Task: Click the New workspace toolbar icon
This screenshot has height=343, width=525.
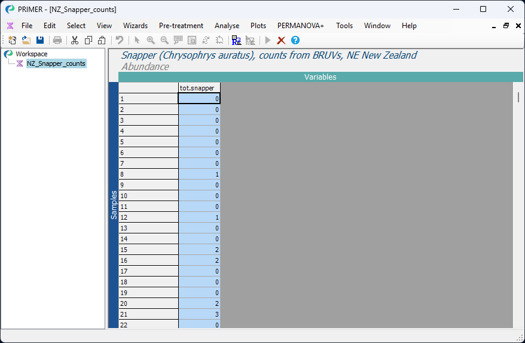Action: 13,40
